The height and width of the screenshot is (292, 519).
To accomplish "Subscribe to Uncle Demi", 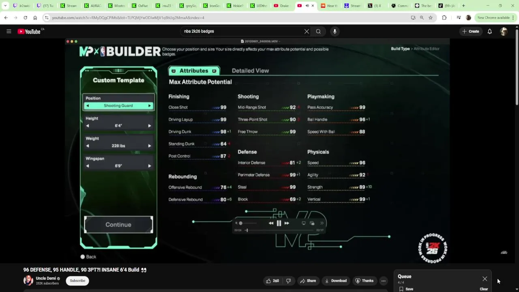I will click(x=77, y=281).
